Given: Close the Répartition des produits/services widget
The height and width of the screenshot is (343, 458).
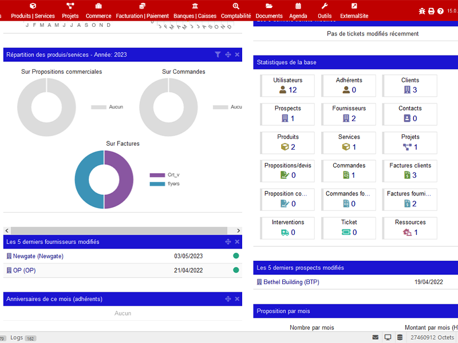Looking at the screenshot, I should (x=237, y=55).
